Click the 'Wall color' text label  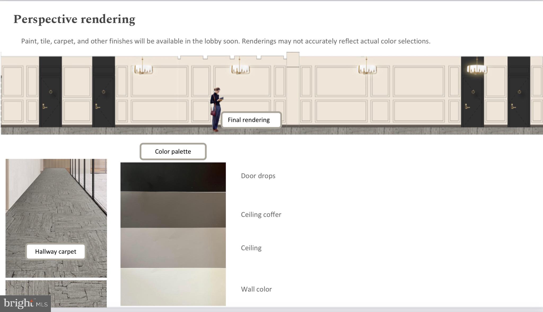256,289
